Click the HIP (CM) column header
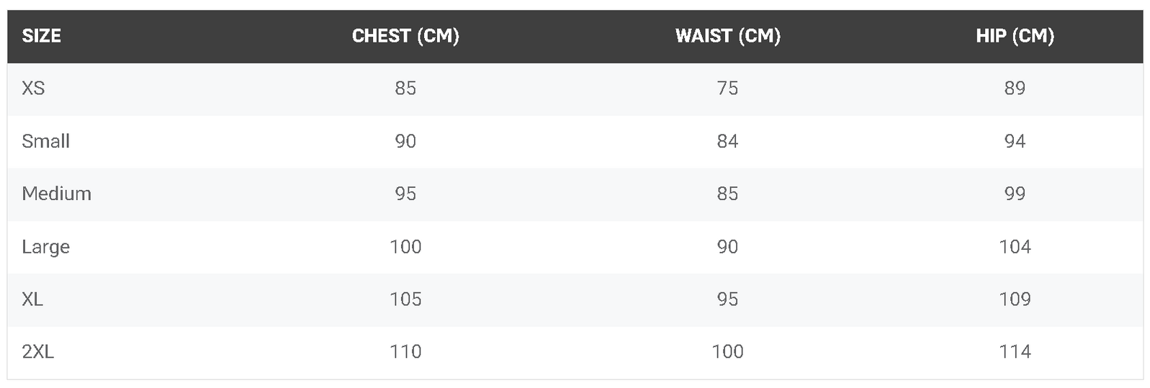Image resolution: width=1150 pixels, height=388 pixels. [x=1015, y=36]
